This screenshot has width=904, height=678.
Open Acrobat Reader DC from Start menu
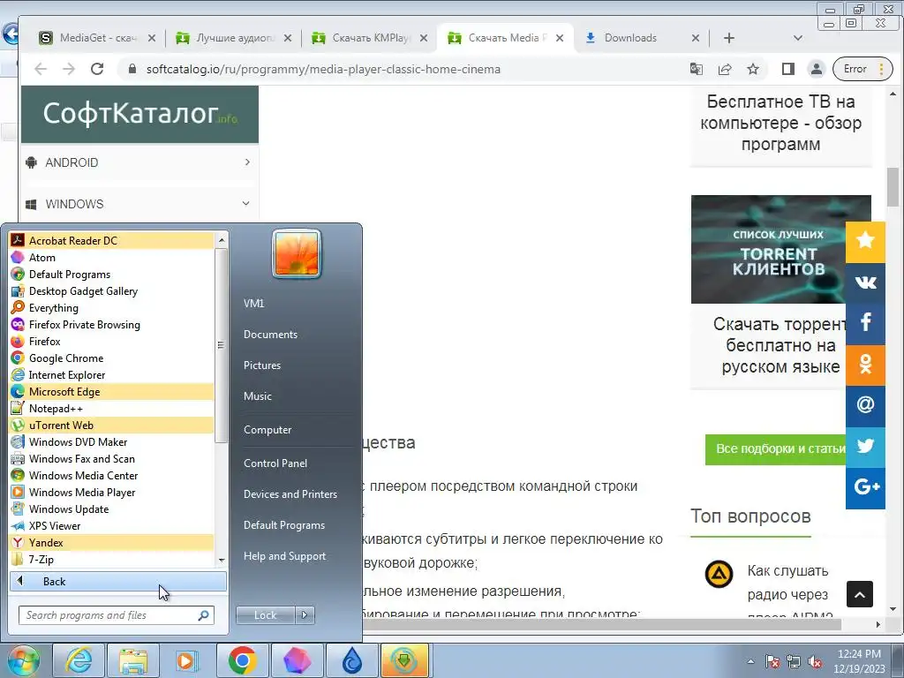(x=112, y=240)
